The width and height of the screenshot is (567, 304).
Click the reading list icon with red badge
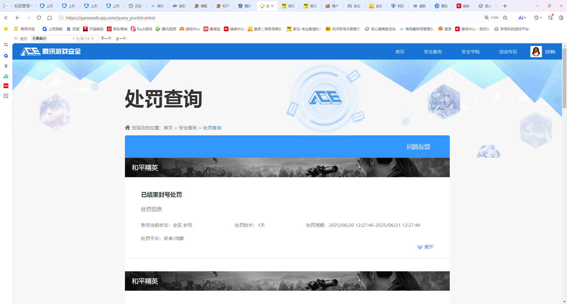(550, 18)
